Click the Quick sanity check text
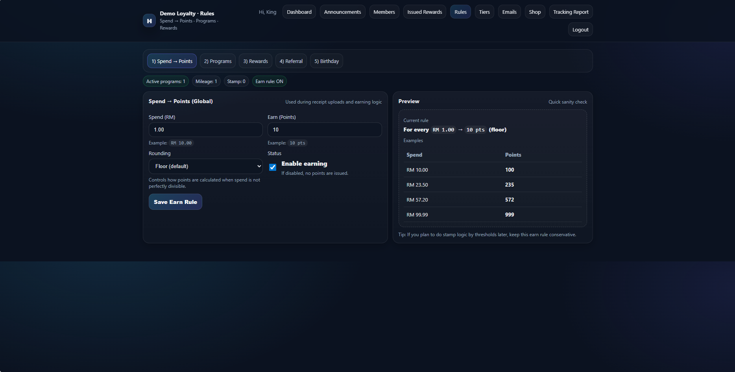 point(568,102)
